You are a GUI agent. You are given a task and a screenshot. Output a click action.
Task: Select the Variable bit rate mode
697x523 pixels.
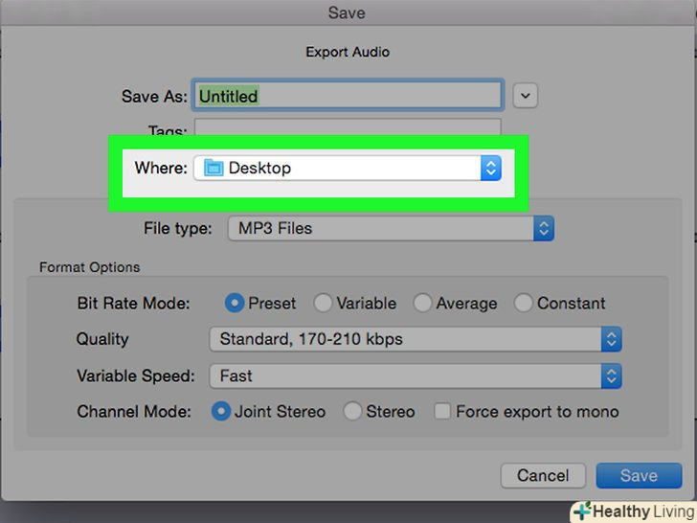click(x=324, y=303)
